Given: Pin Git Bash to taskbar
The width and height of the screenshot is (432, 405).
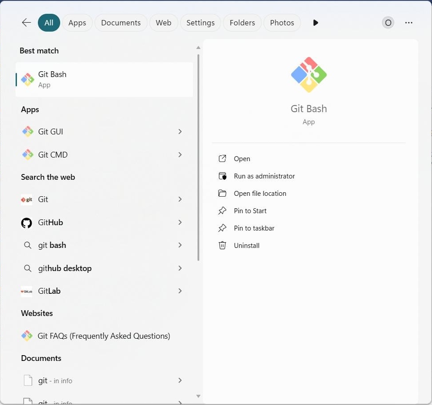Looking at the screenshot, I should [254, 228].
